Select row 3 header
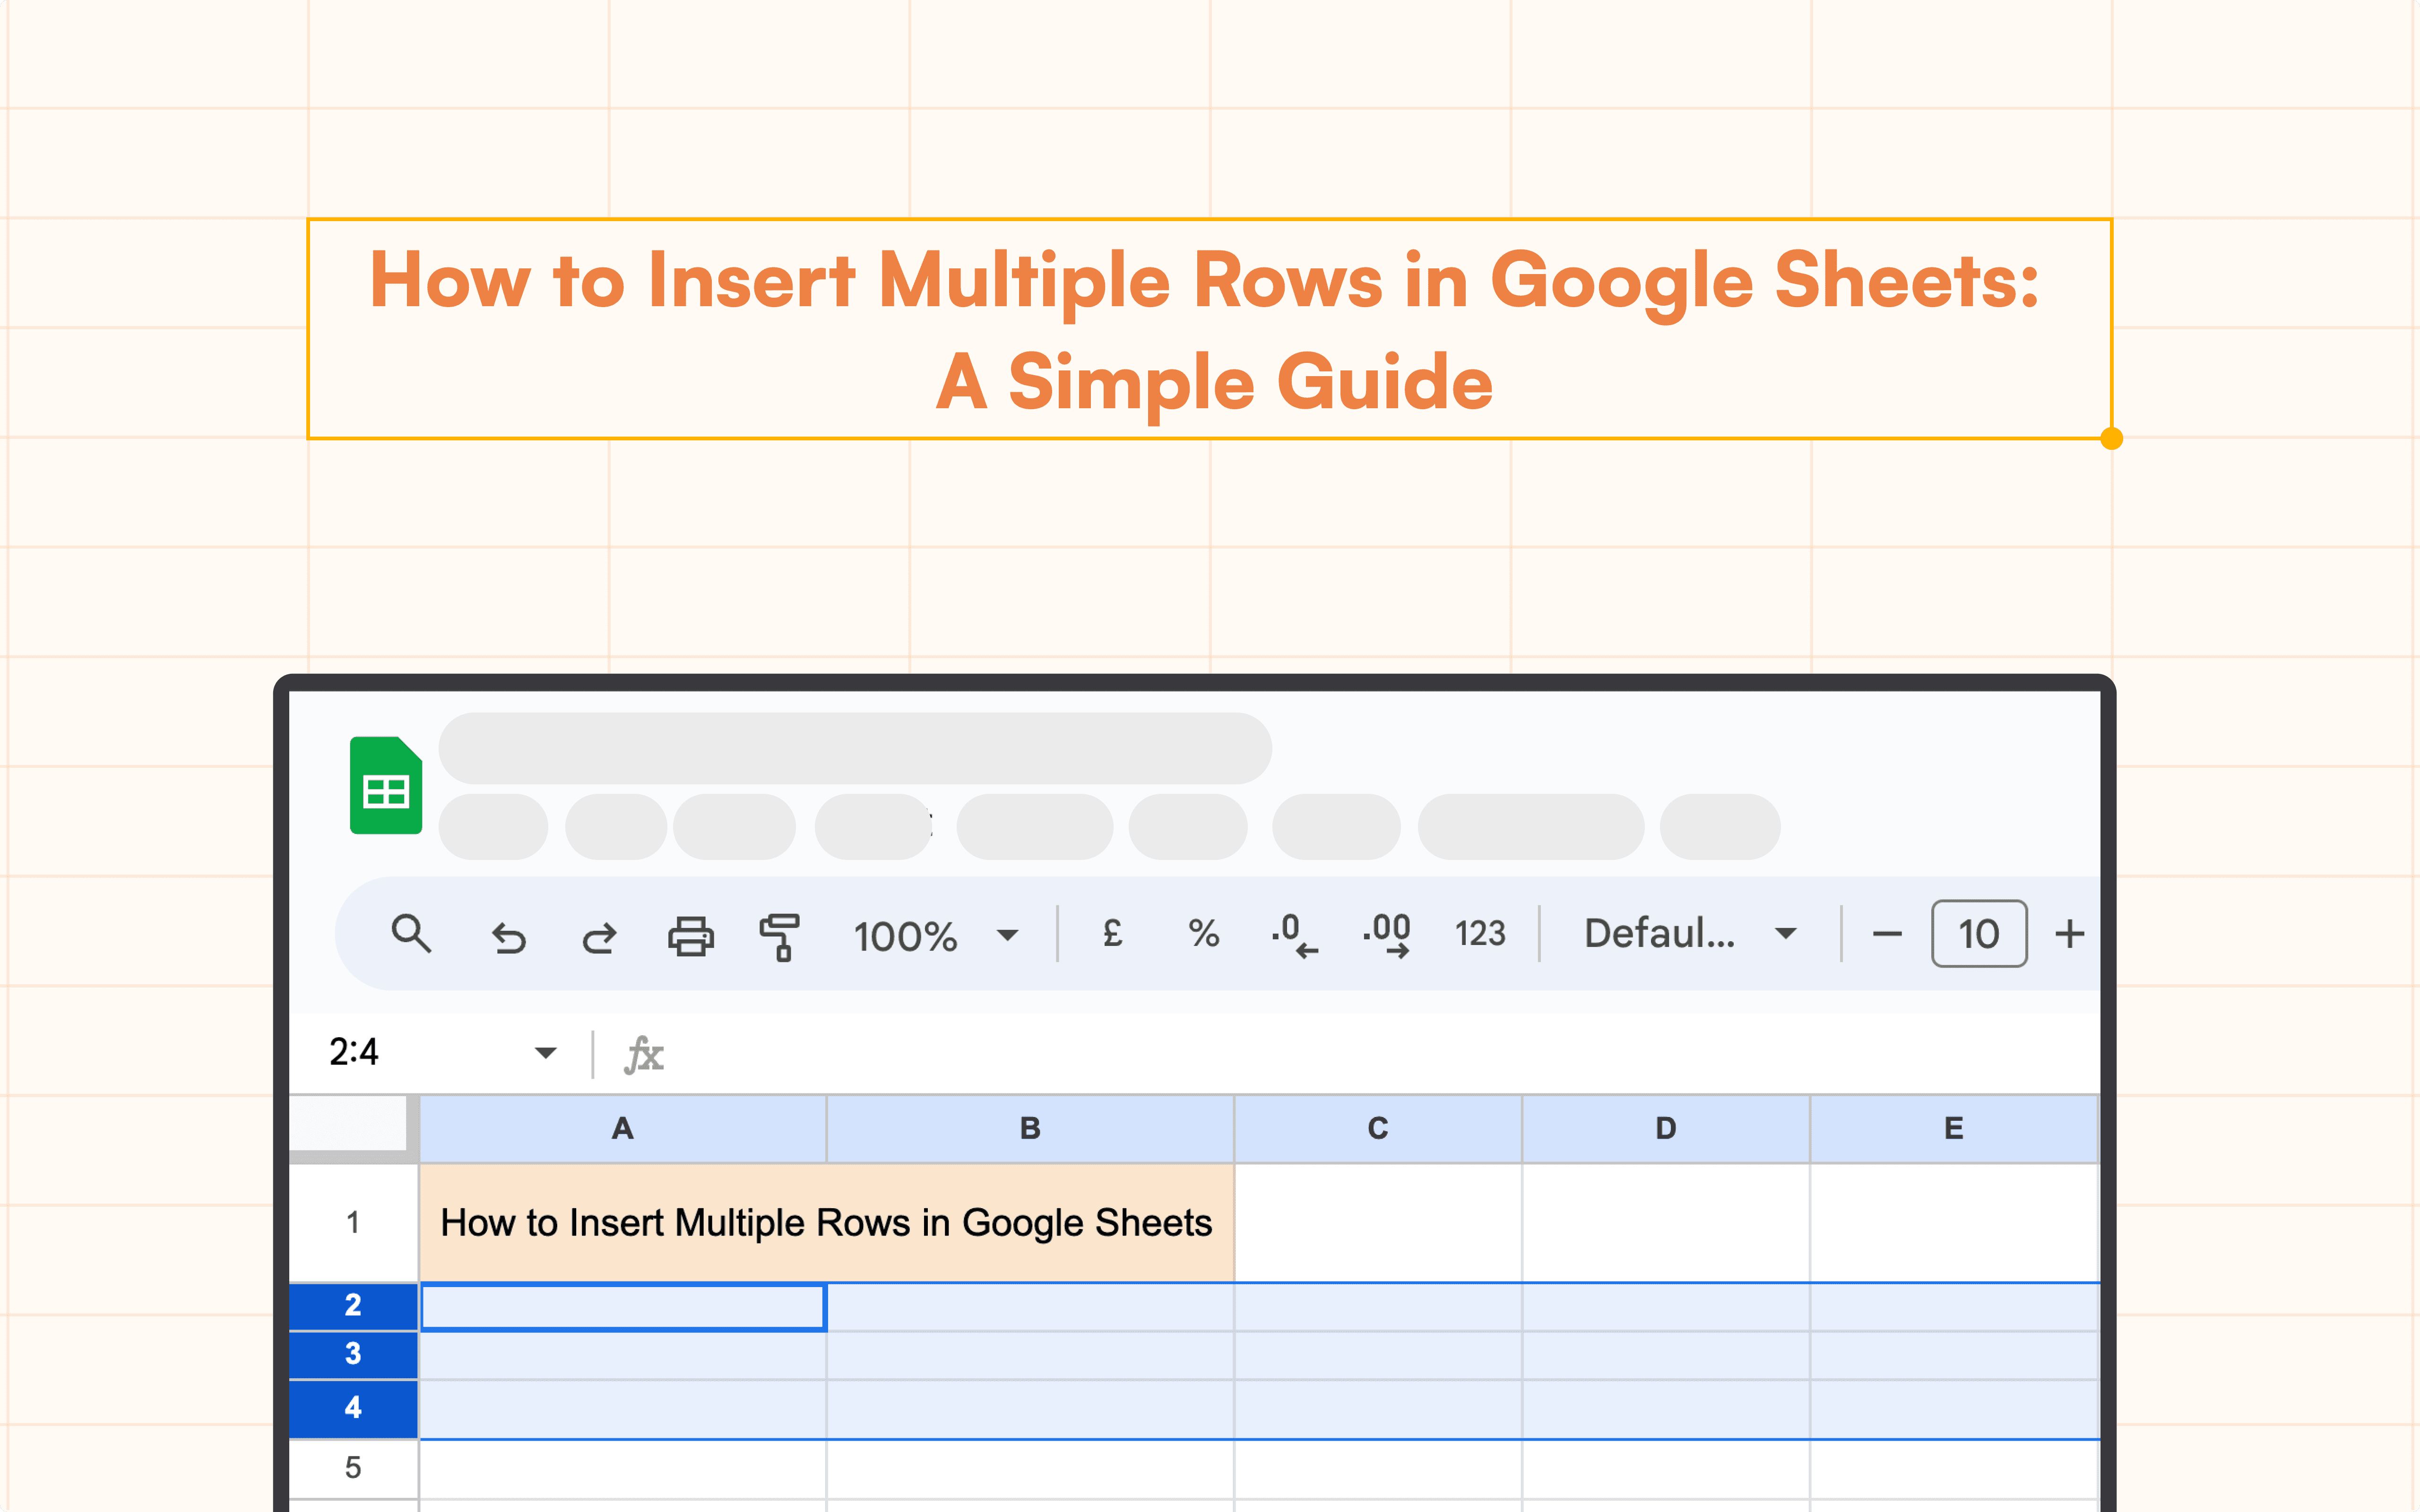 click(353, 1355)
